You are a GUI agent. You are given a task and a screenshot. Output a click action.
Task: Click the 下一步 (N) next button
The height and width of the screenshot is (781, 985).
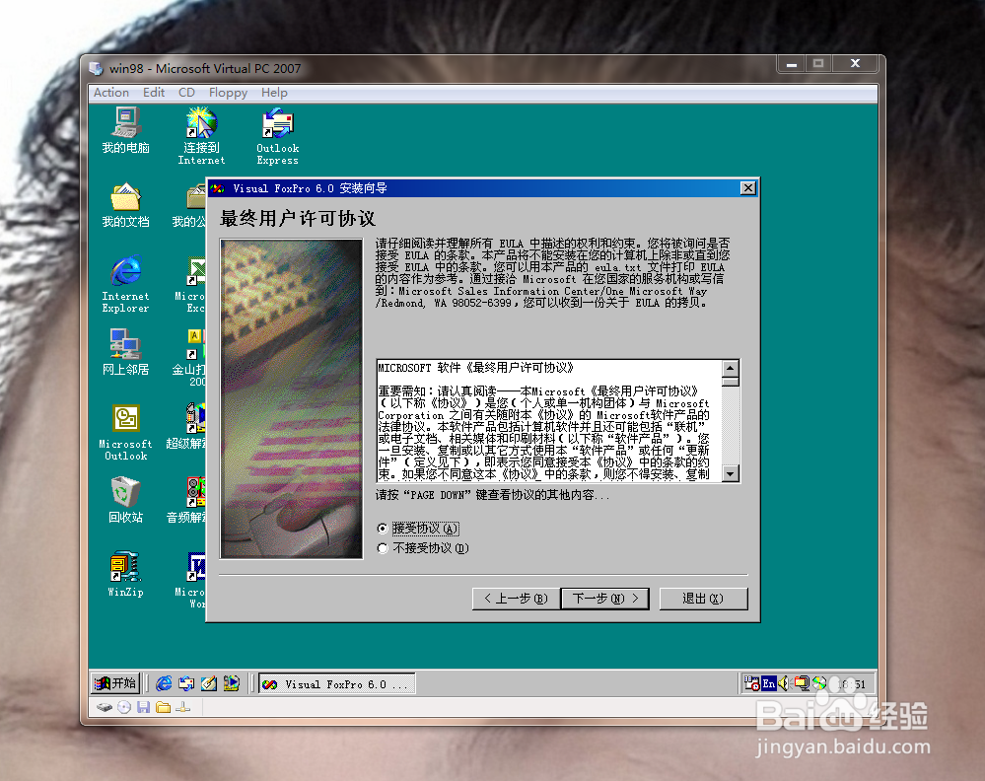[x=605, y=599]
